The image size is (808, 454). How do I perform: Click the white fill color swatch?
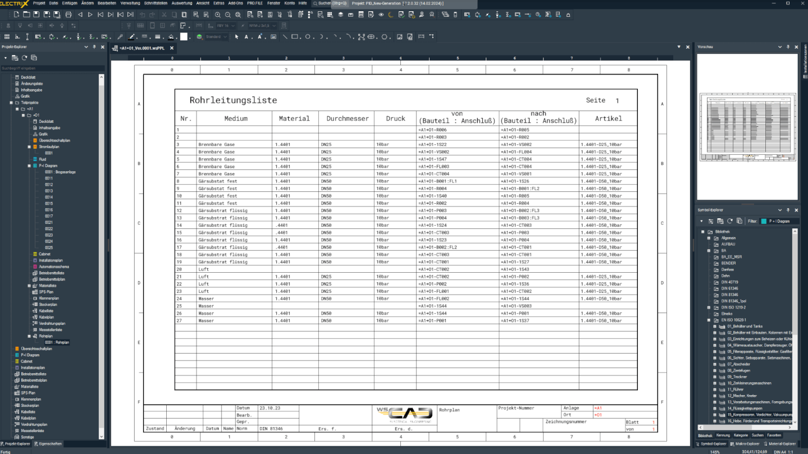point(184,37)
